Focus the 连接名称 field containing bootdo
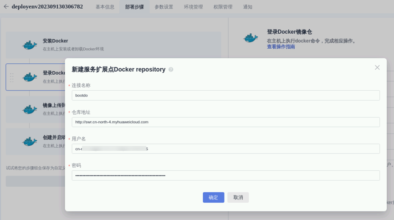Image resolution: width=394 pixels, height=220 pixels. point(225,96)
